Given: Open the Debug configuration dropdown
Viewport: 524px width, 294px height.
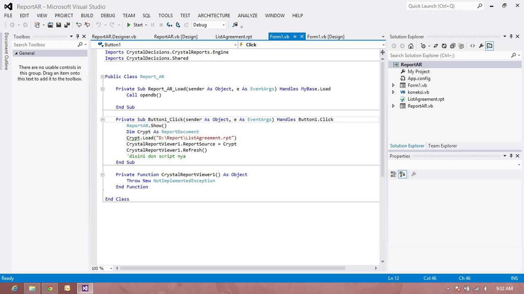Looking at the screenshot, I should pos(224,25).
